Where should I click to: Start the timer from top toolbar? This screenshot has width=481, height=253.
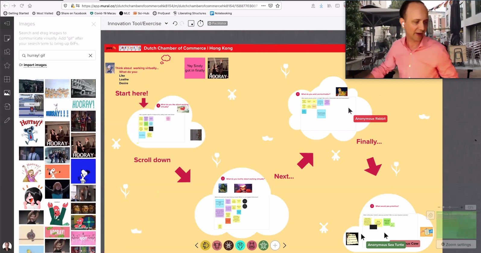(201, 24)
